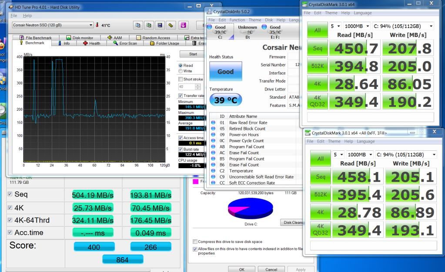Image resolution: width=445 pixels, height=272 pixels.
Task: Check Compress this drive to save disk space
Action: [195, 242]
